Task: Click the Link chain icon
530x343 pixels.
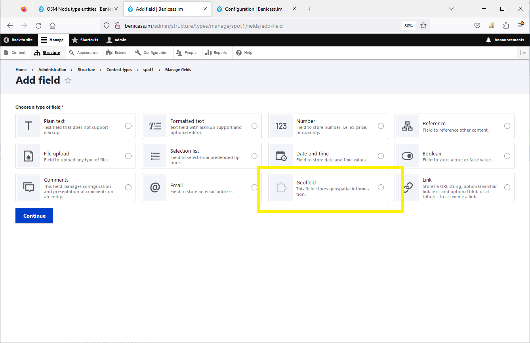Action: coord(407,188)
